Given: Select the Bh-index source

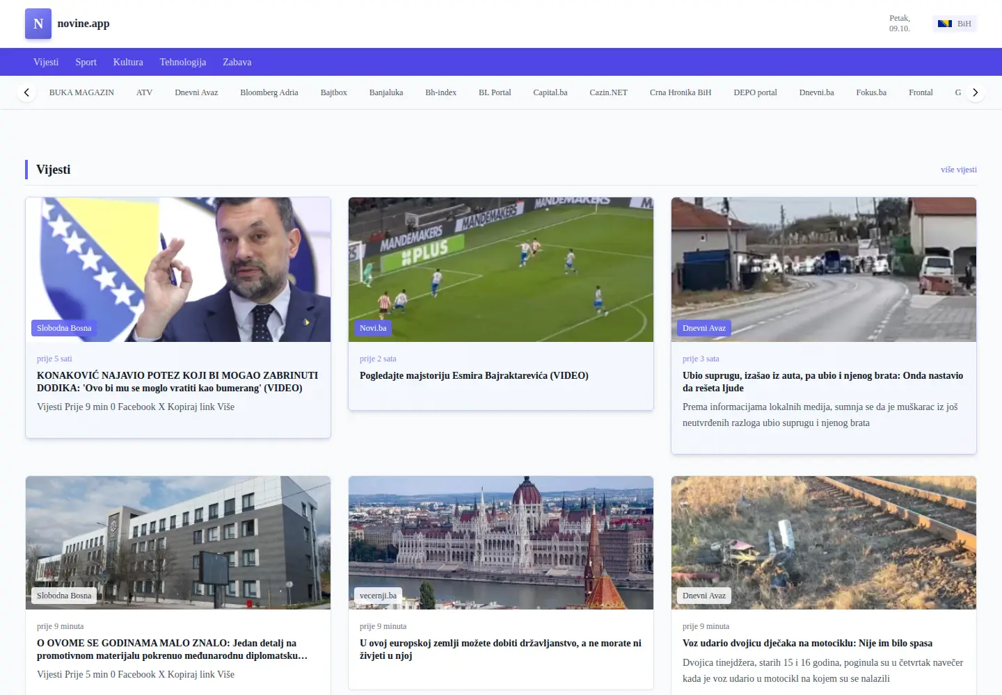Looking at the screenshot, I should click(x=441, y=92).
